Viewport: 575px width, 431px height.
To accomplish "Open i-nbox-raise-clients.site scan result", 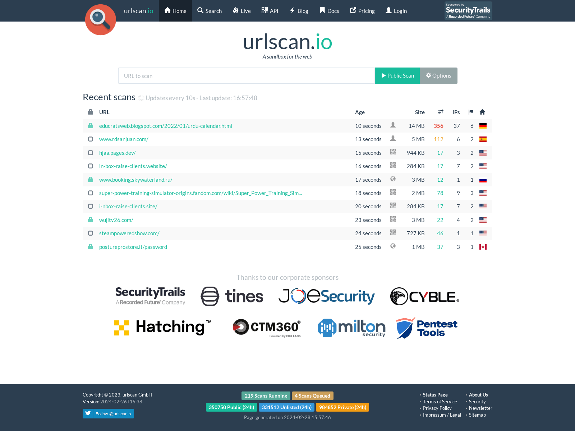I will click(128, 207).
